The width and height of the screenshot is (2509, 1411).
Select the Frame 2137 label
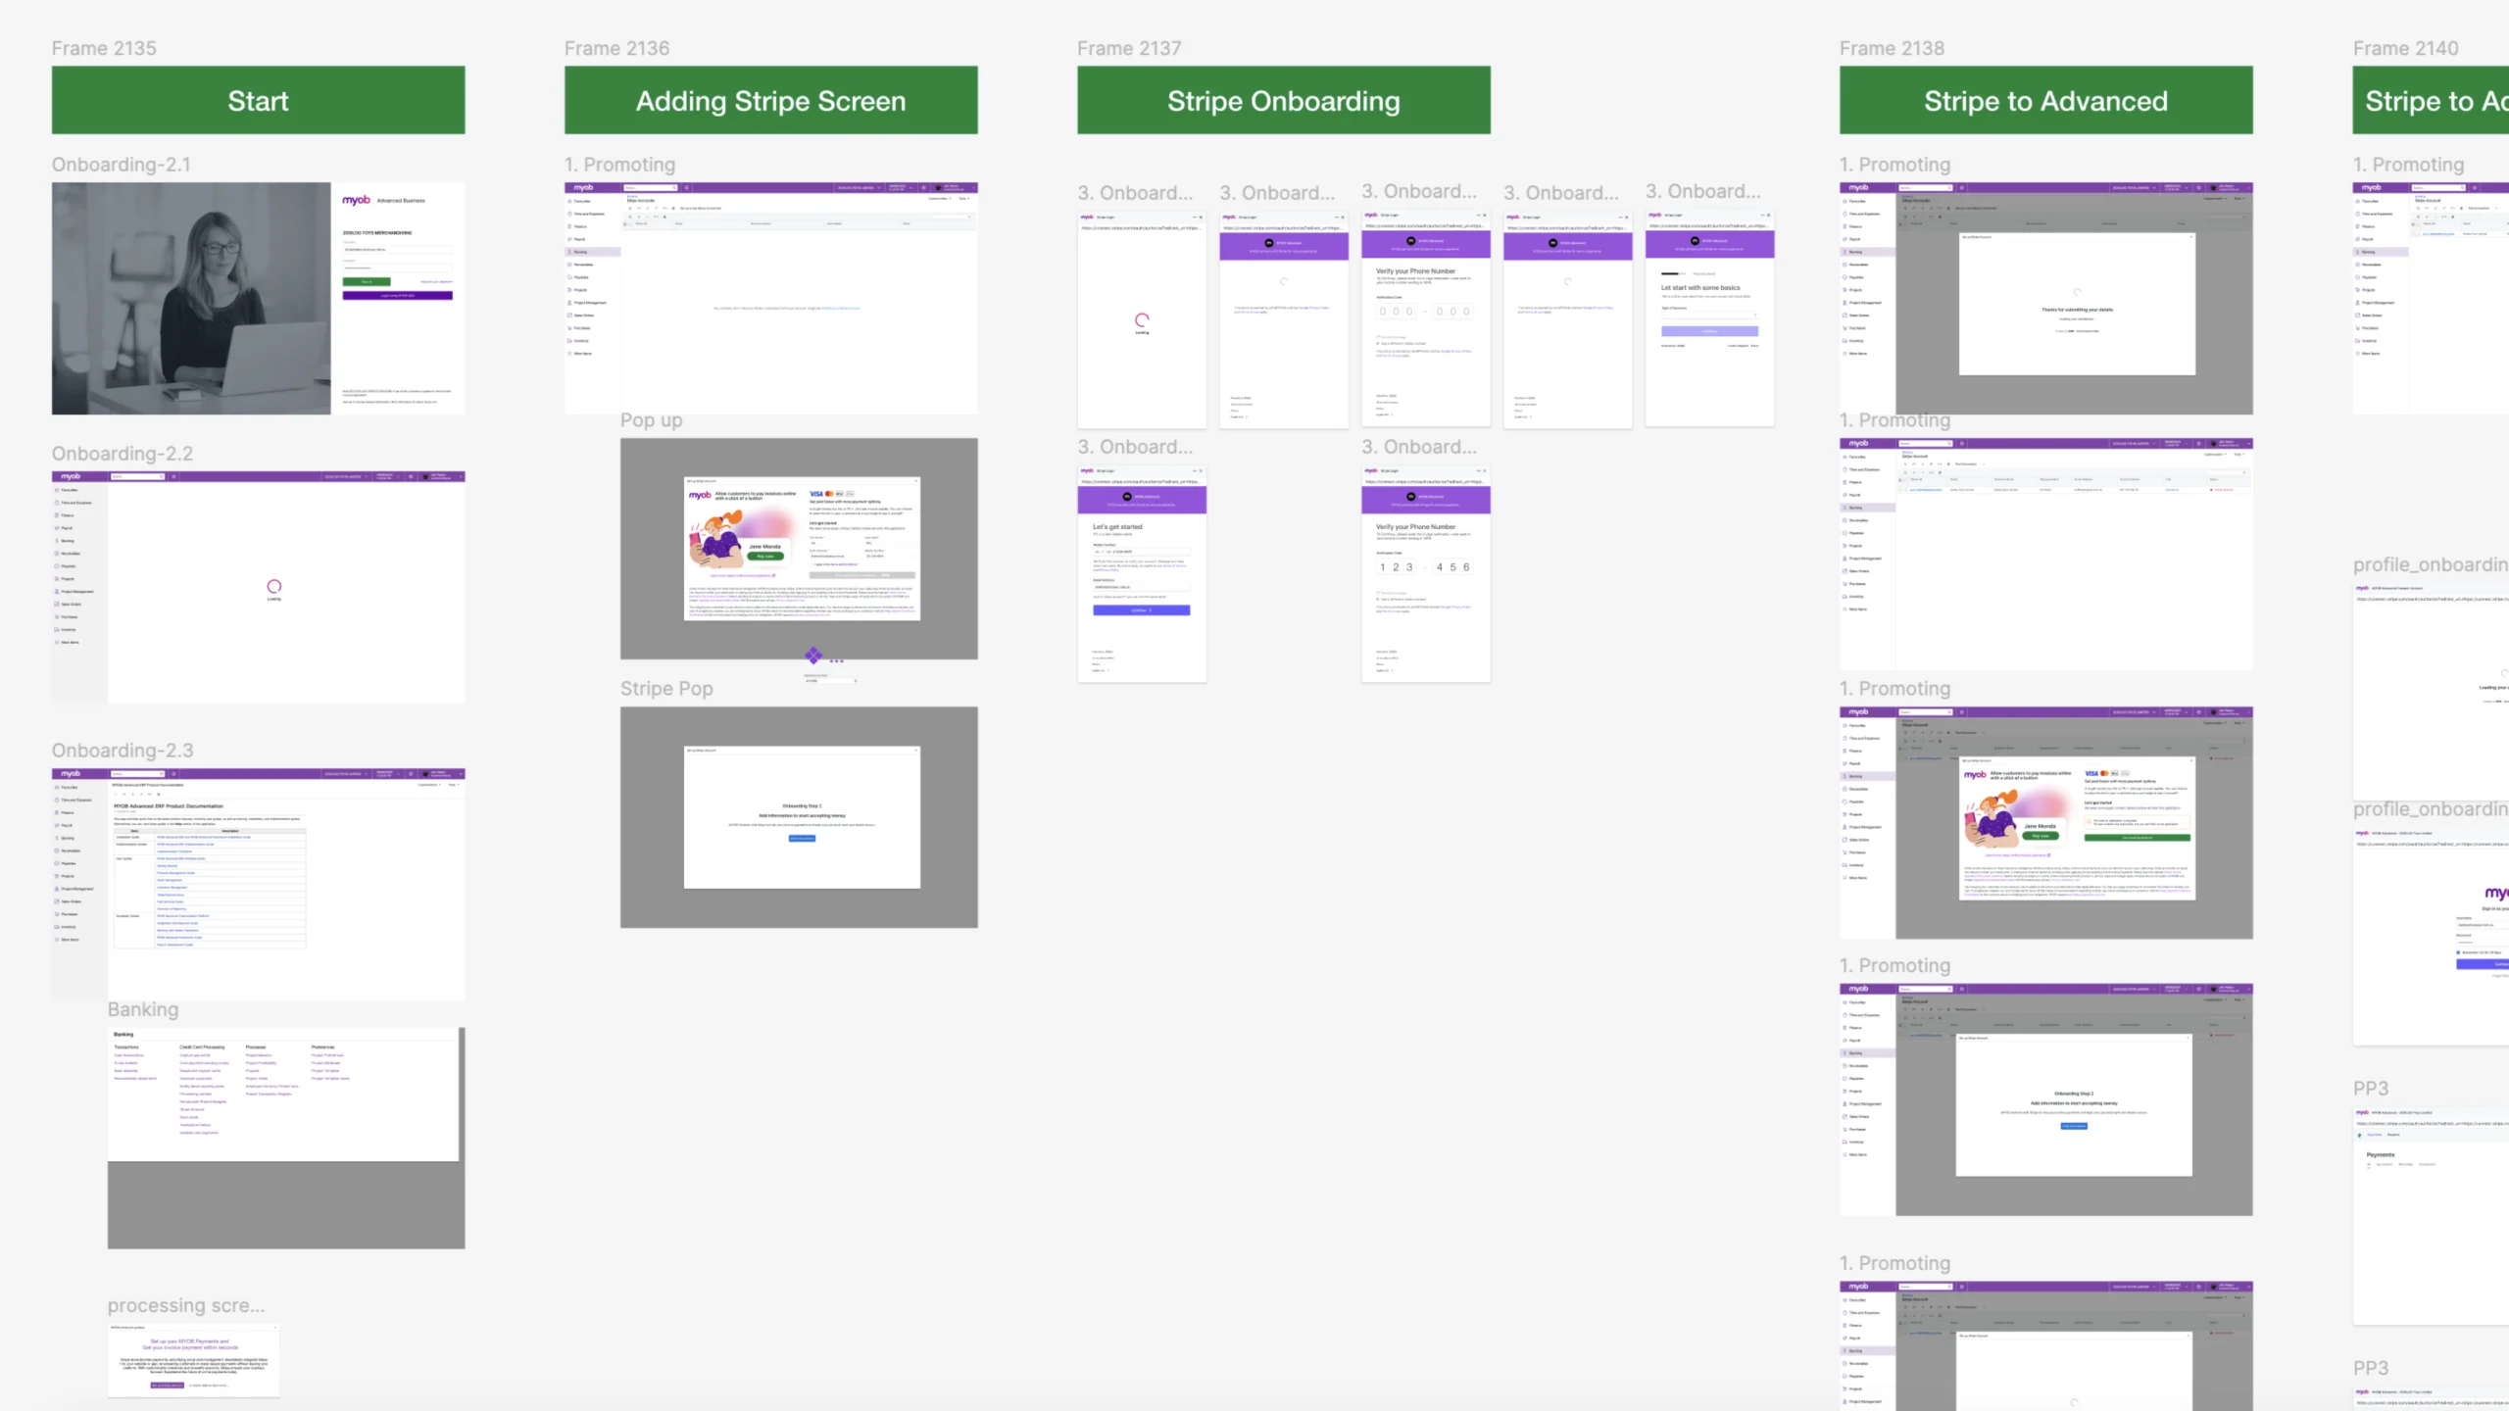click(1129, 48)
